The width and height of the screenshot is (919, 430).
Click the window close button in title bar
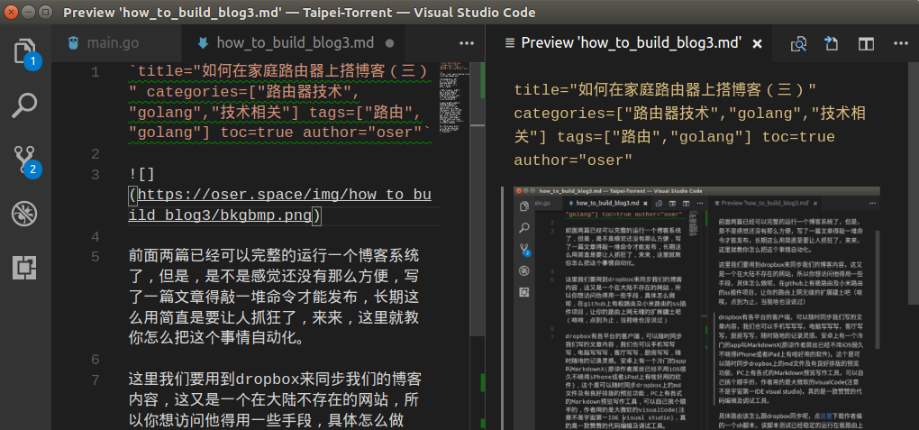point(11,12)
